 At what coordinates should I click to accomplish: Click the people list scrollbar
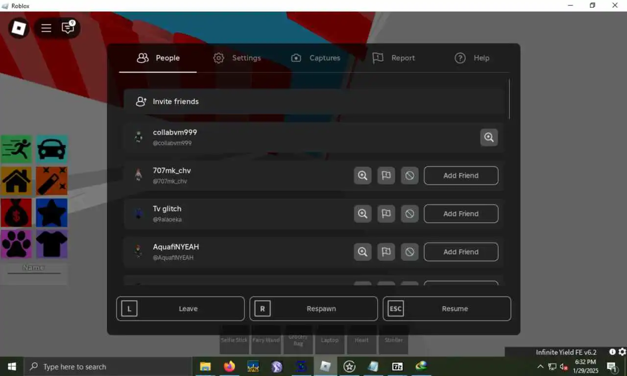click(509, 99)
